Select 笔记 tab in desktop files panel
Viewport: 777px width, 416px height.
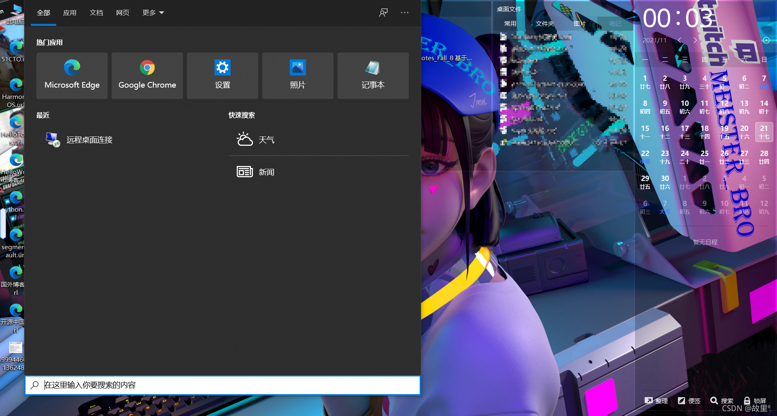pos(615,23)
